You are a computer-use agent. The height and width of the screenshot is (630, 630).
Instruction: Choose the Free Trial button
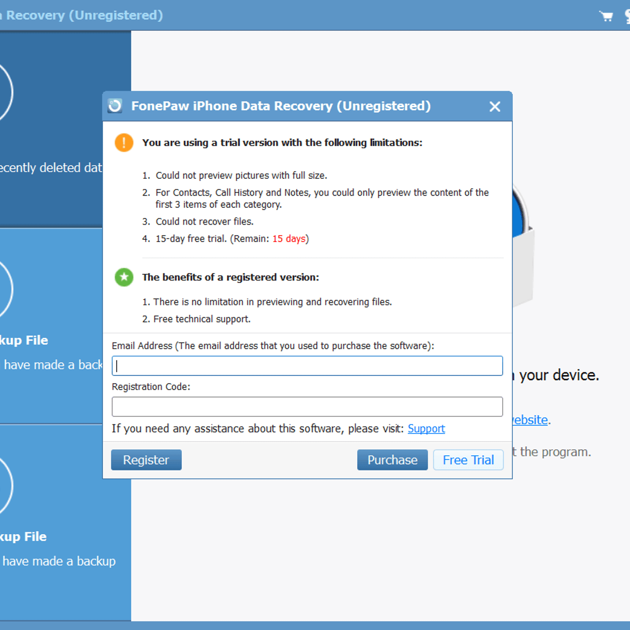[x=468, y=460]
